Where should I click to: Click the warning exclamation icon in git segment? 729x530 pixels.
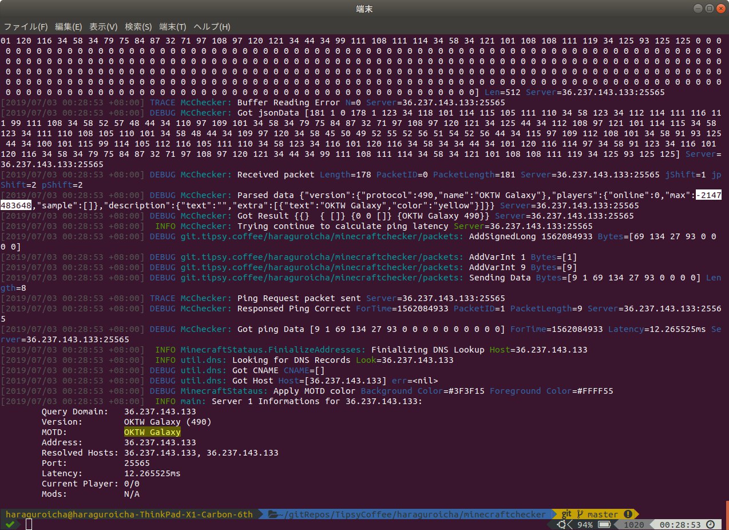pos(628,514)
